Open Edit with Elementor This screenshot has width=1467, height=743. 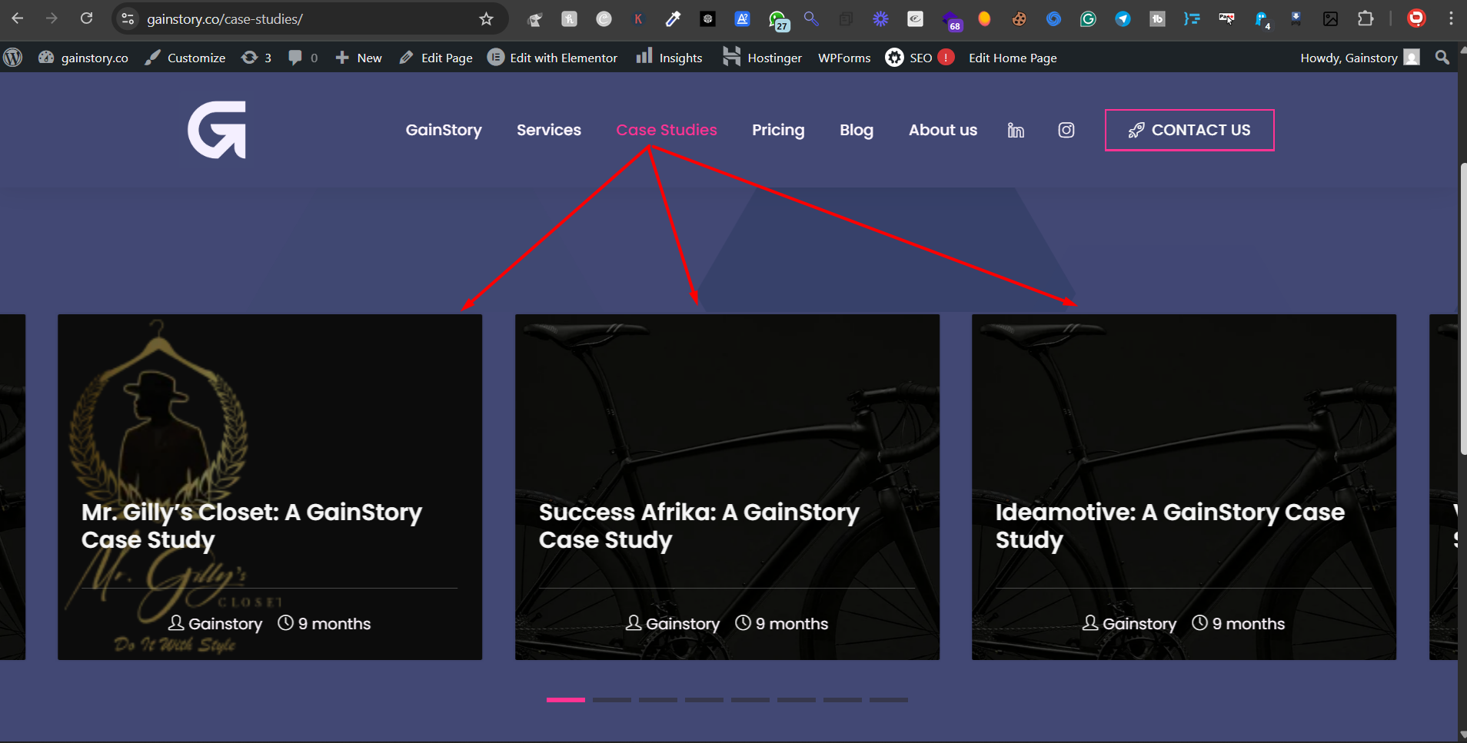click(552, 58)
